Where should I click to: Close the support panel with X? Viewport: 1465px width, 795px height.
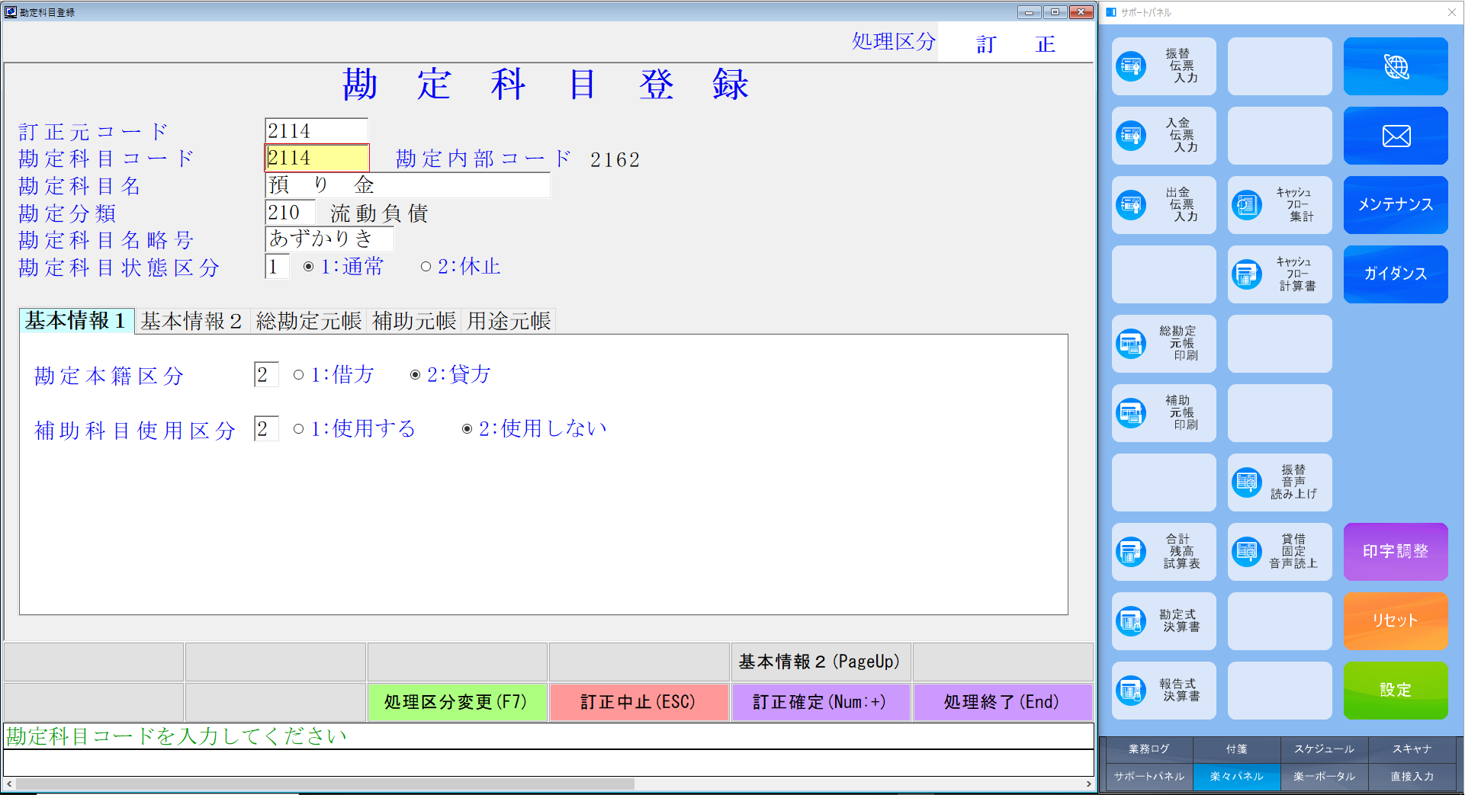1451,12
